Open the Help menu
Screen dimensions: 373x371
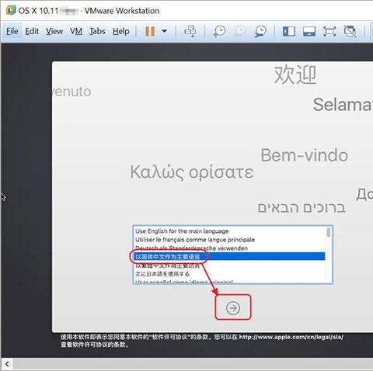click(x=121, y=31)
